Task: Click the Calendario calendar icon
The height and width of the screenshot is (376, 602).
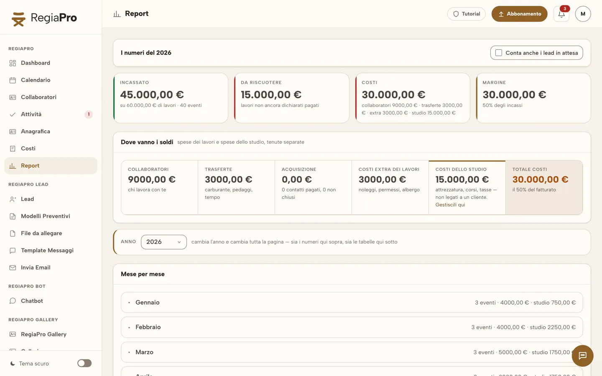Action: (13, 80)
